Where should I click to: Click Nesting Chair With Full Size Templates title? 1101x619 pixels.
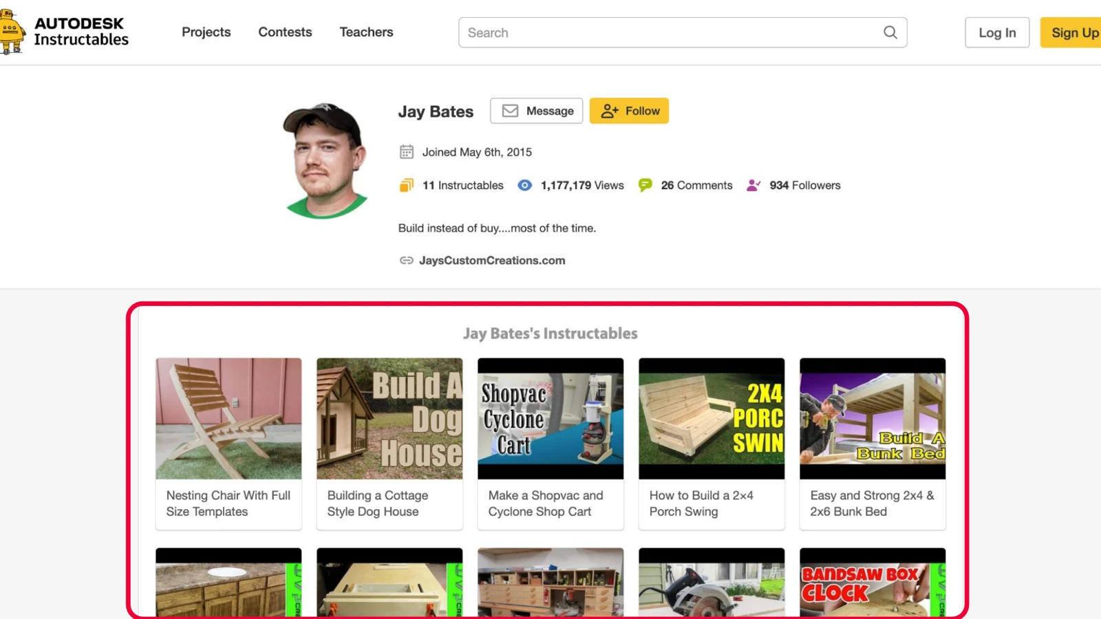tap(228, 503)
